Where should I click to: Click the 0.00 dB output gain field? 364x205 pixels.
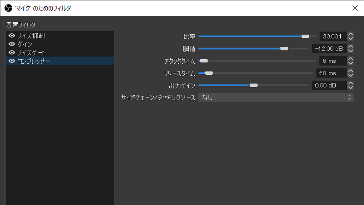[329, 85]
